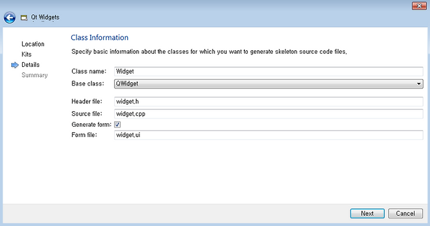Focus the Header file input field
Viewport: 430px width, 226px height.
[269, 102]
